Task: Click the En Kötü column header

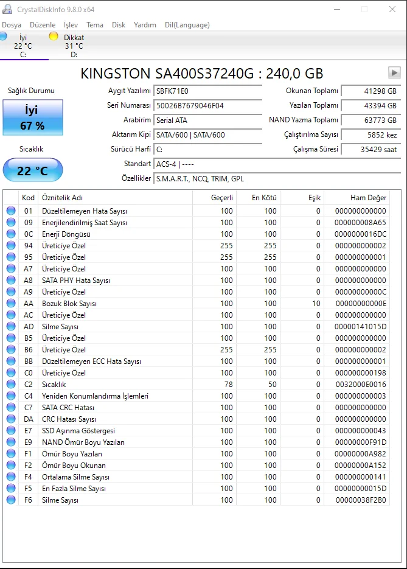Action: tap(259, 198)
